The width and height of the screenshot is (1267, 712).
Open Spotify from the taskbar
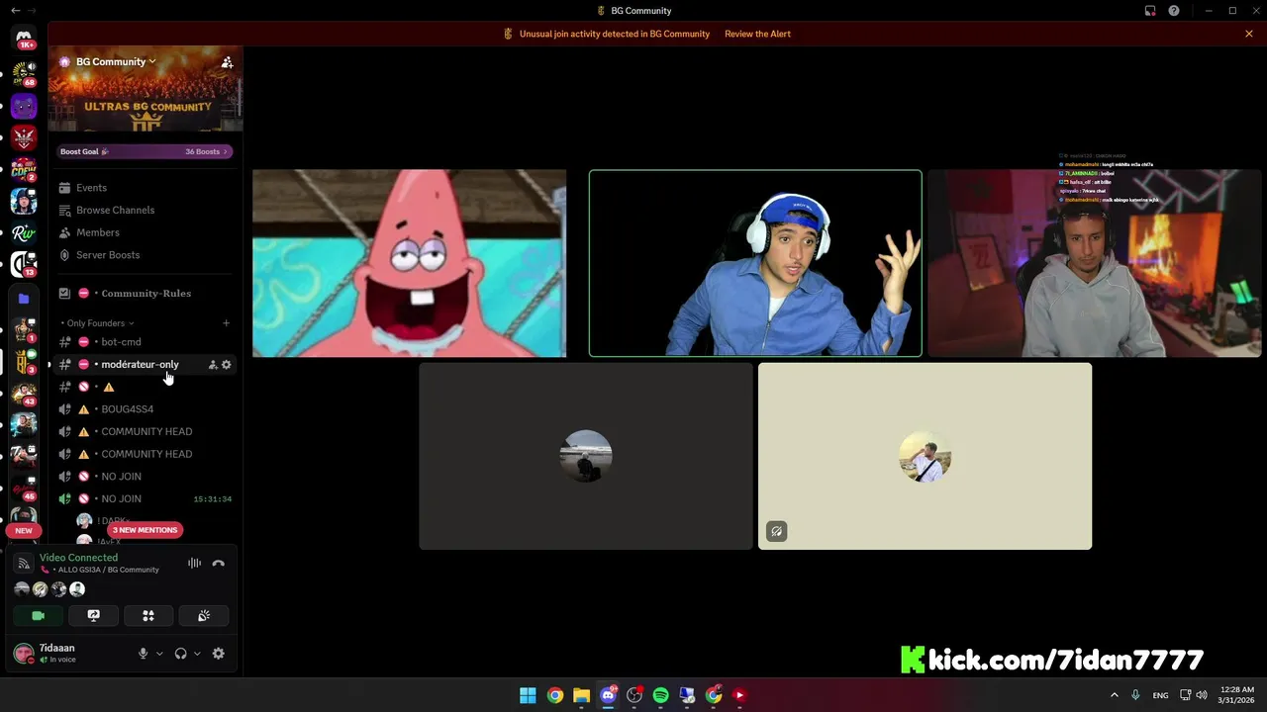click(x=660, y=695)
